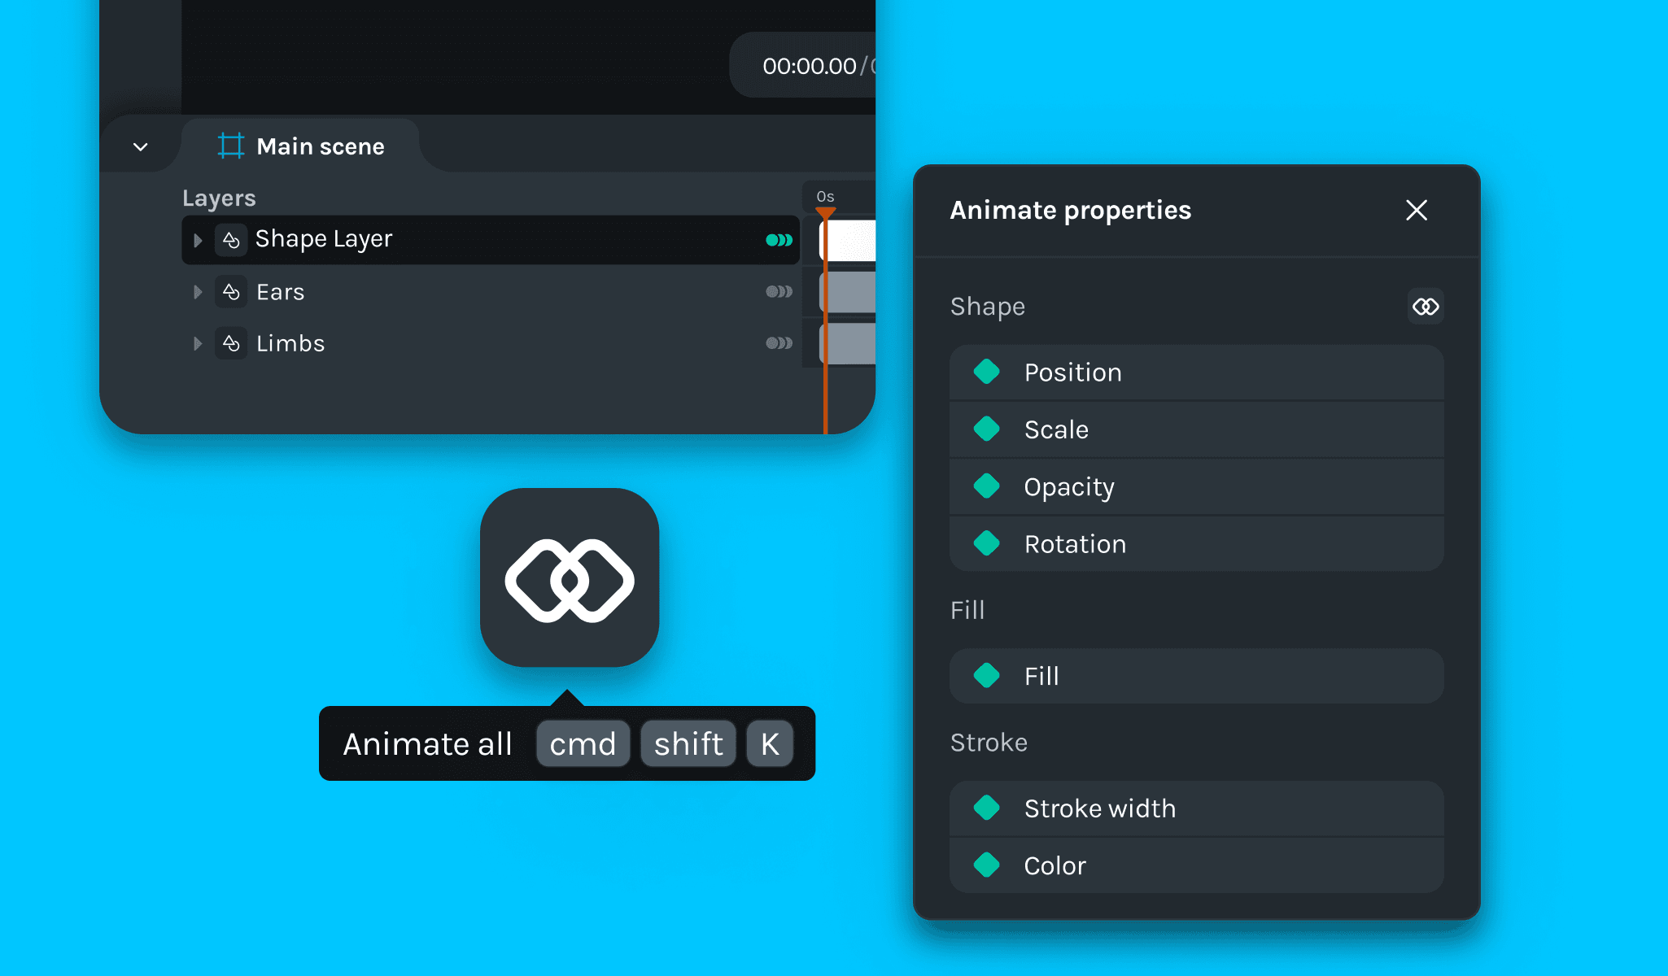Disable animation toggle on Shape Layer

(x=778, y=239)
